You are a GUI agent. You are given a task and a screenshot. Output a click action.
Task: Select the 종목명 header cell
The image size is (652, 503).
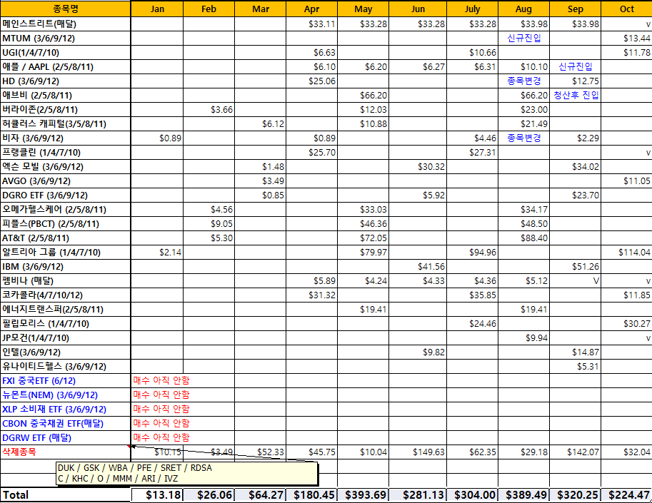tap(66, 9)
